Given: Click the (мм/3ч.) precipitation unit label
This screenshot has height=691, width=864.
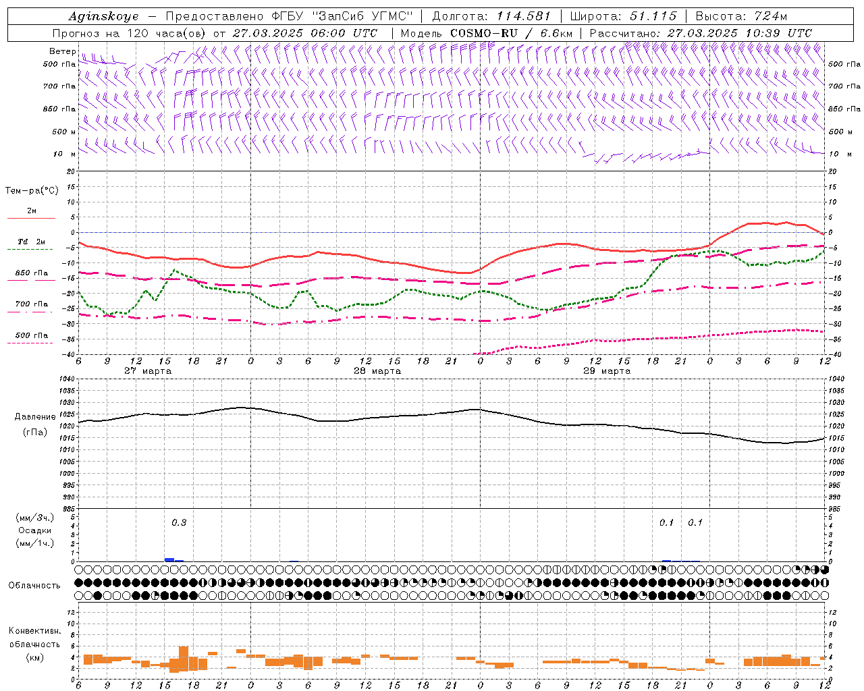Looking at the screenshot, I should pyautogui.click(x=34, y=518).
